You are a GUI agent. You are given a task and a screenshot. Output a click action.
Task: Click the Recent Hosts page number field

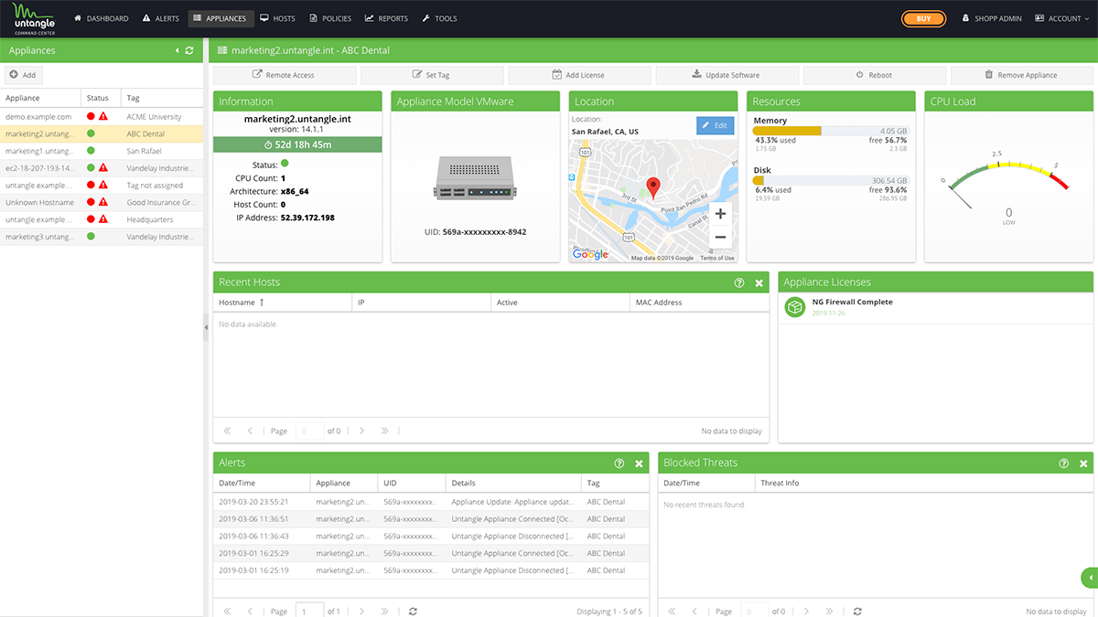309,431
